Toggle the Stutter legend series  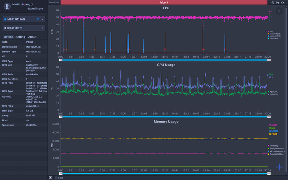274,36
